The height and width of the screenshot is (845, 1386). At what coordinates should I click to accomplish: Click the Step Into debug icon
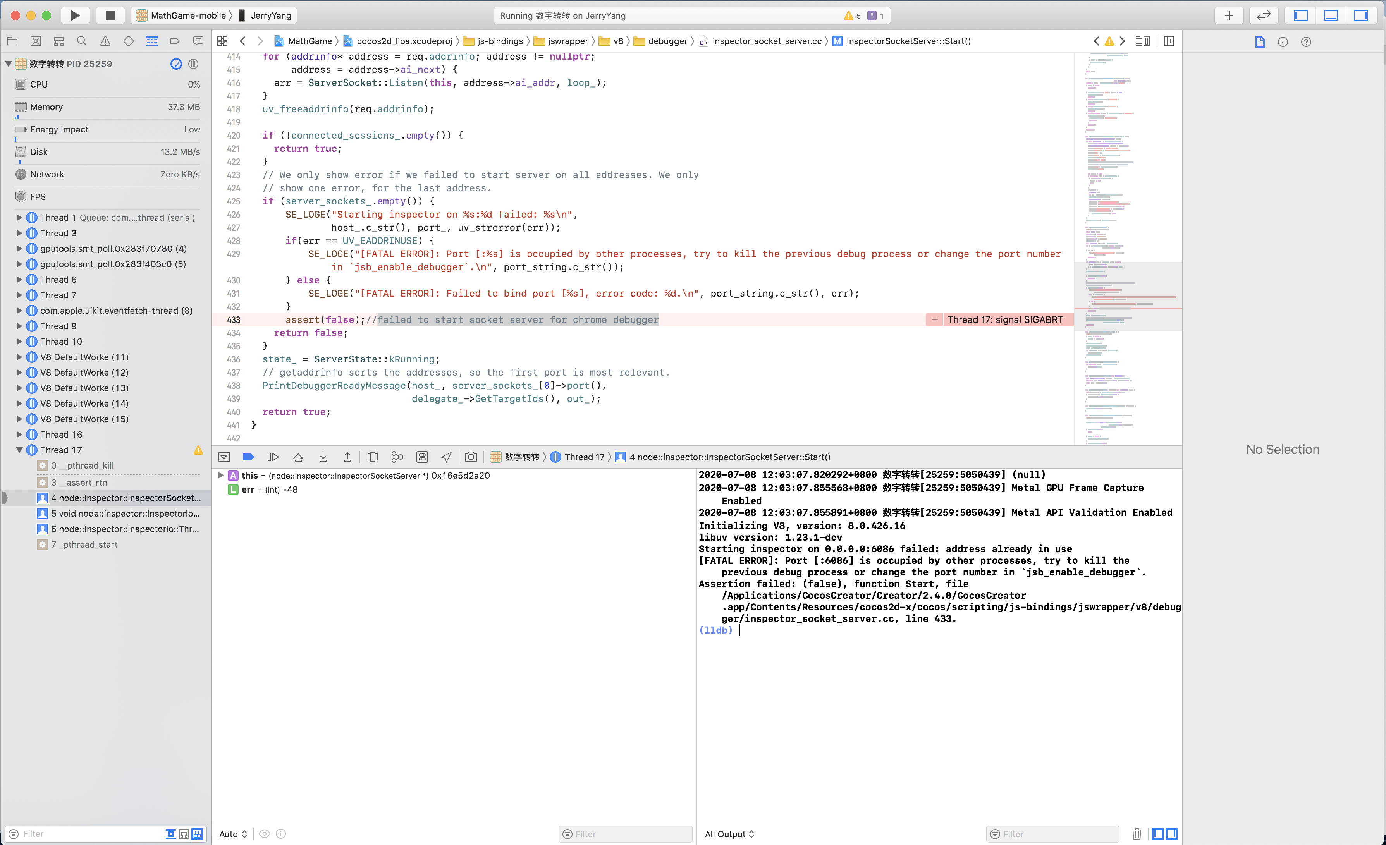click(323, 457)
